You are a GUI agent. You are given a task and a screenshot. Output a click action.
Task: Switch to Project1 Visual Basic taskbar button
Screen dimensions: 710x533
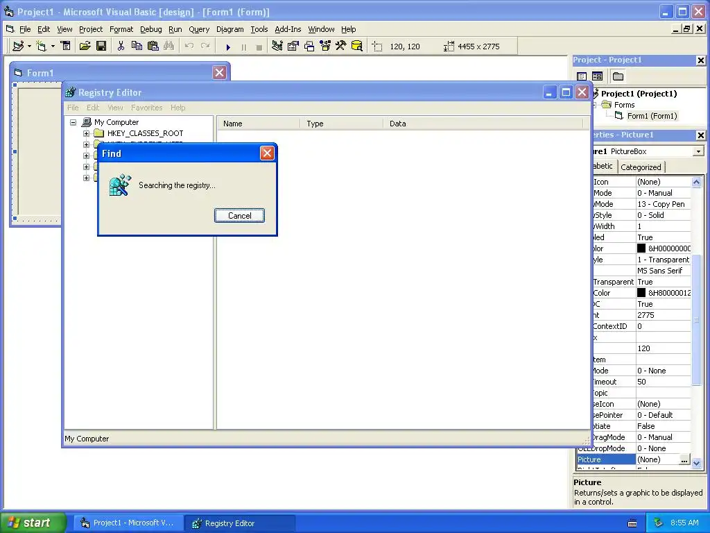pos(128,523)
